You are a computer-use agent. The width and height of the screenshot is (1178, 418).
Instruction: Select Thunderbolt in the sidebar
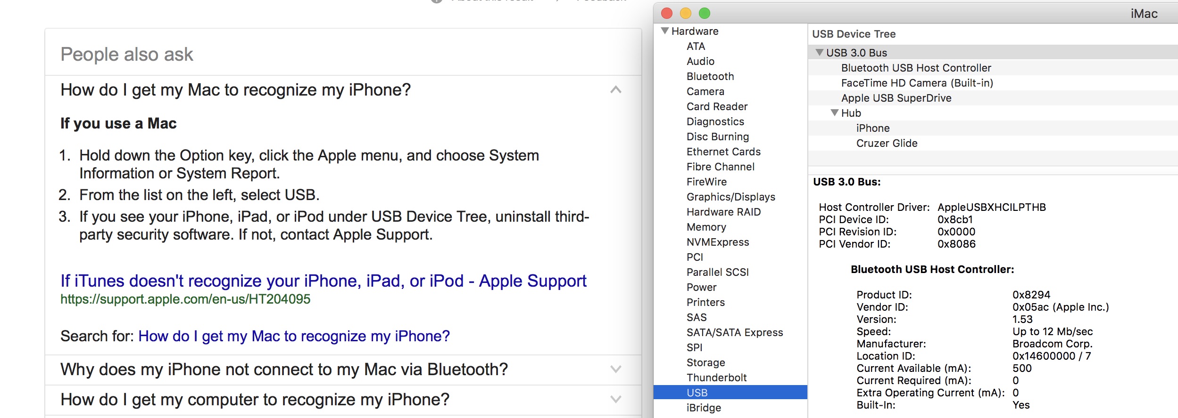click(717, 378)
